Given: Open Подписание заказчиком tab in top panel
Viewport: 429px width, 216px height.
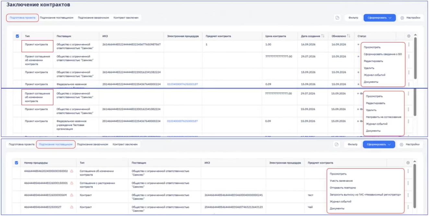Looking at the screenshot, I should [93, 18].
